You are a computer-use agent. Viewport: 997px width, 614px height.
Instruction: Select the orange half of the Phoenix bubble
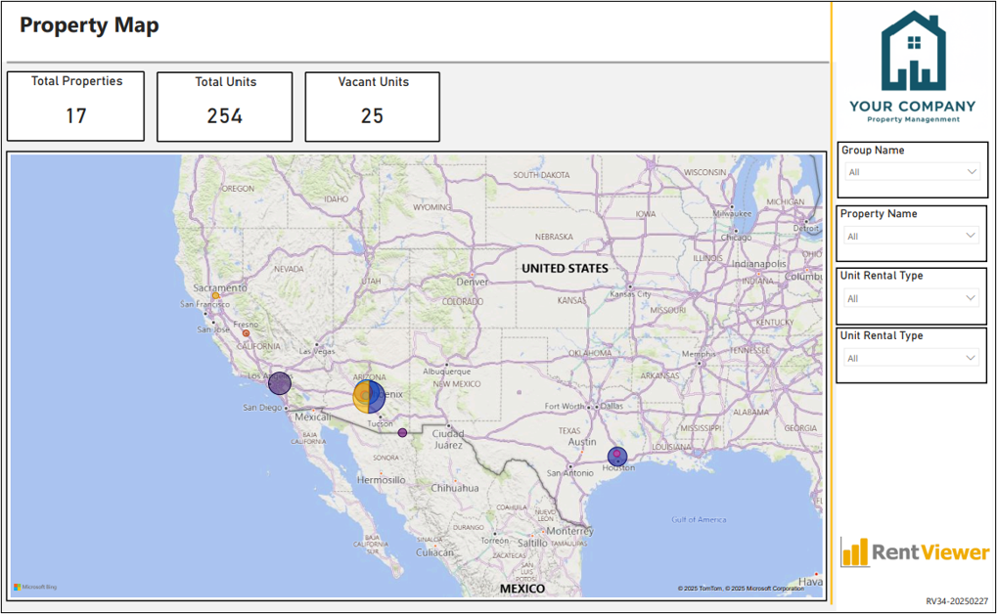(x=360, y=397)
